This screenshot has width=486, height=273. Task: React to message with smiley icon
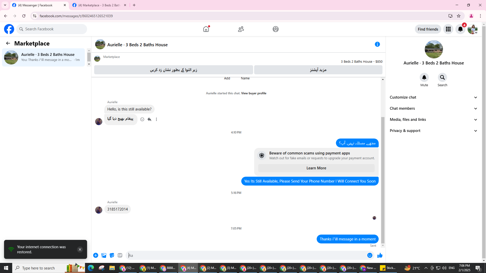click(142, 119)
